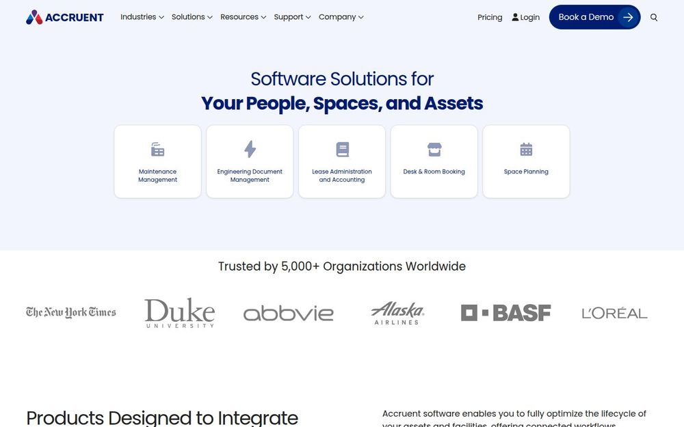Click the book icon for Lease Administration
Image resolution: width=684 pixels, height=427 pixels.
tap(343, 150)
